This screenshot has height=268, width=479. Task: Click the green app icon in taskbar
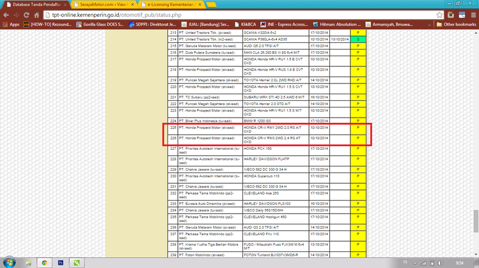[x=77, y=263]
